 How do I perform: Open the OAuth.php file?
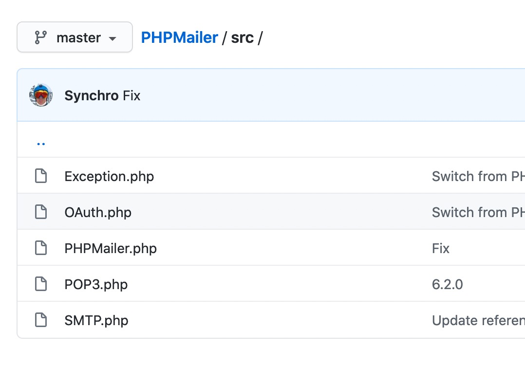tap(98, 212)
